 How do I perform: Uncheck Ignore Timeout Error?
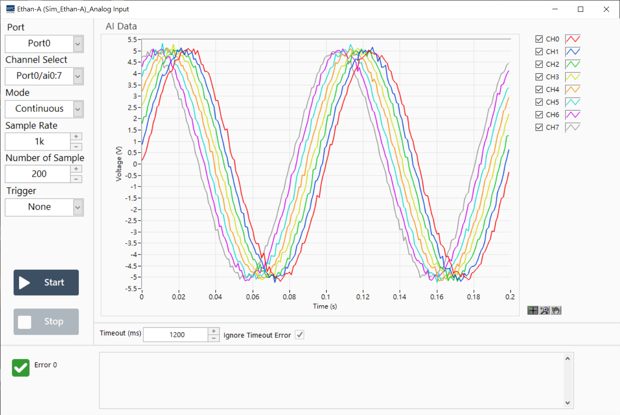(299, 335)
